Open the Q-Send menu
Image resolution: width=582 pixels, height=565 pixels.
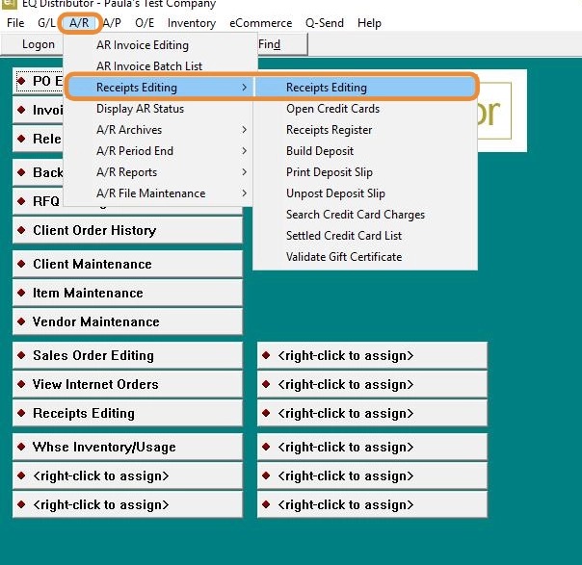tap(325, 23)
